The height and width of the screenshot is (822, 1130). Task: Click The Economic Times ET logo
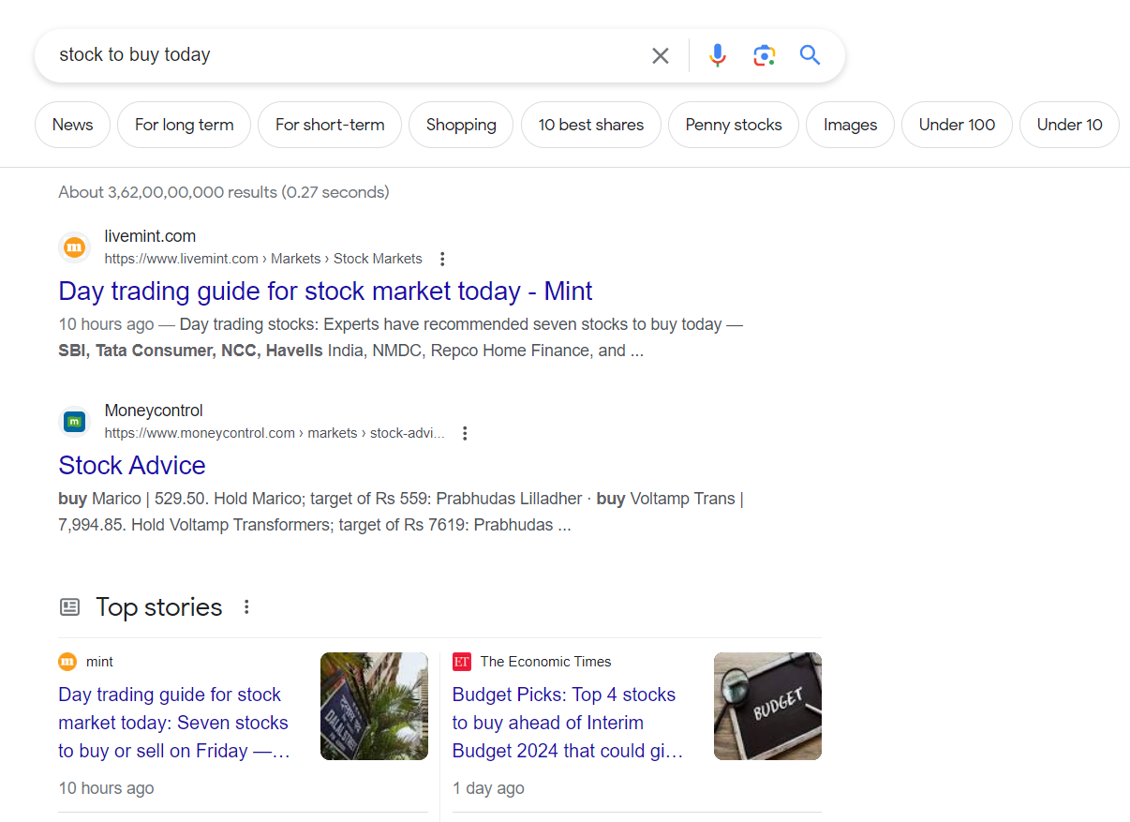pyautogui.click(x=461, y=662)
